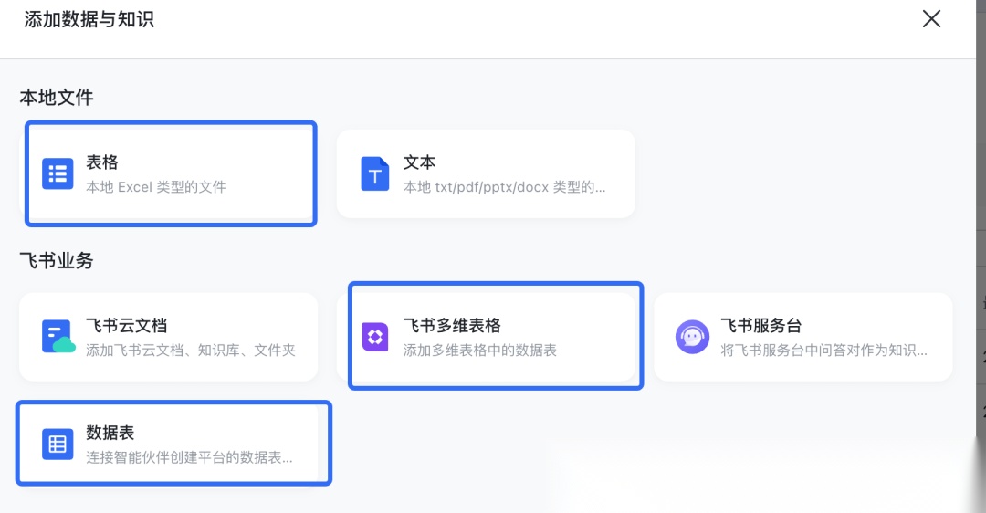Click the text 将飞书服务台中问答对作为知识...
The image size is (986, 513).
pos(823,351)
